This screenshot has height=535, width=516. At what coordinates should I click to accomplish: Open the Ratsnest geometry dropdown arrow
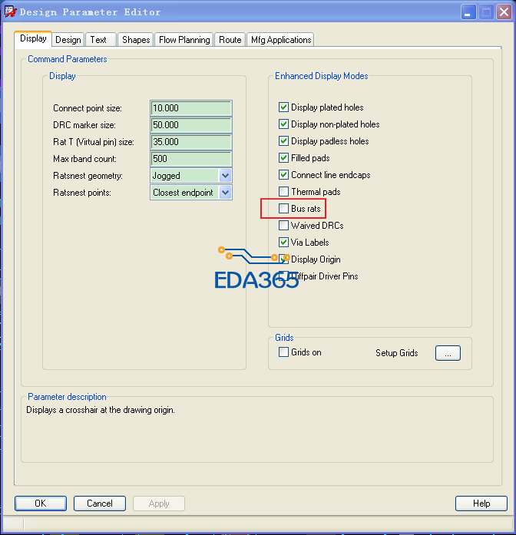click(x=225, y=176)
